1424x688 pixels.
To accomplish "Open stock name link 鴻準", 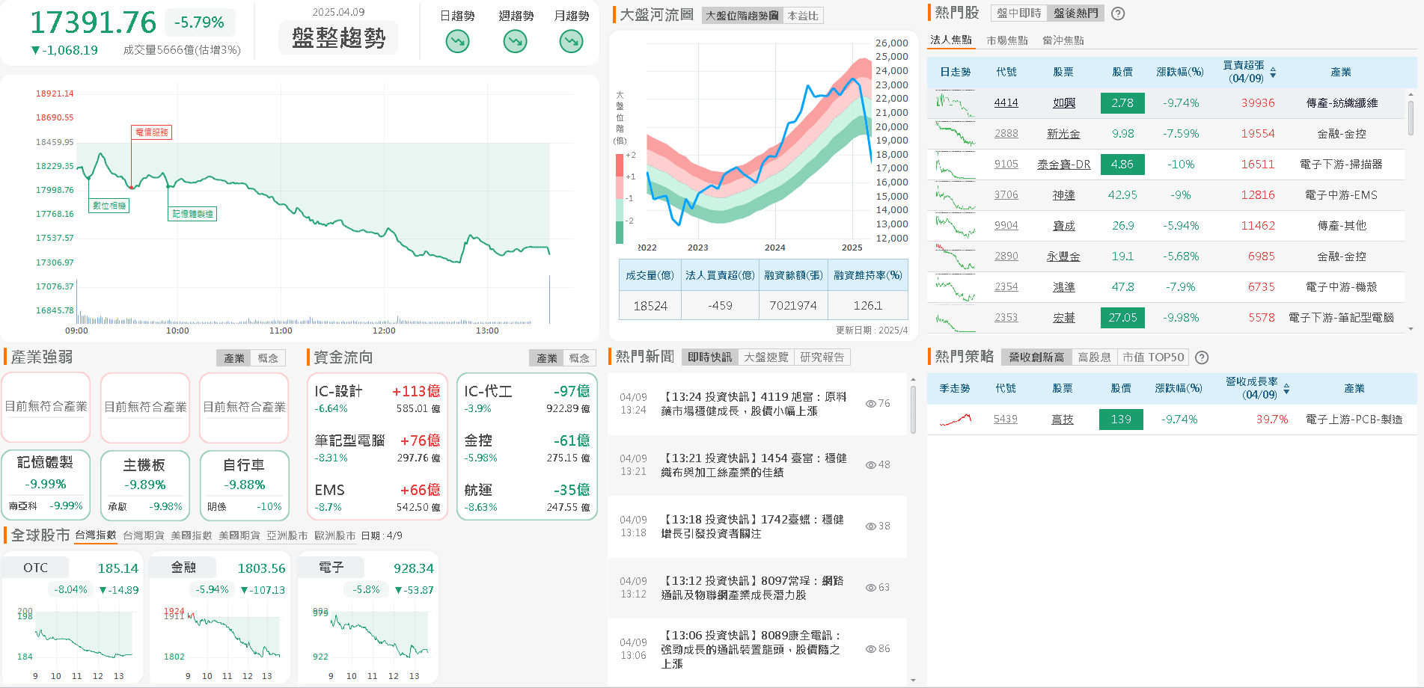I will [1063, 287].
